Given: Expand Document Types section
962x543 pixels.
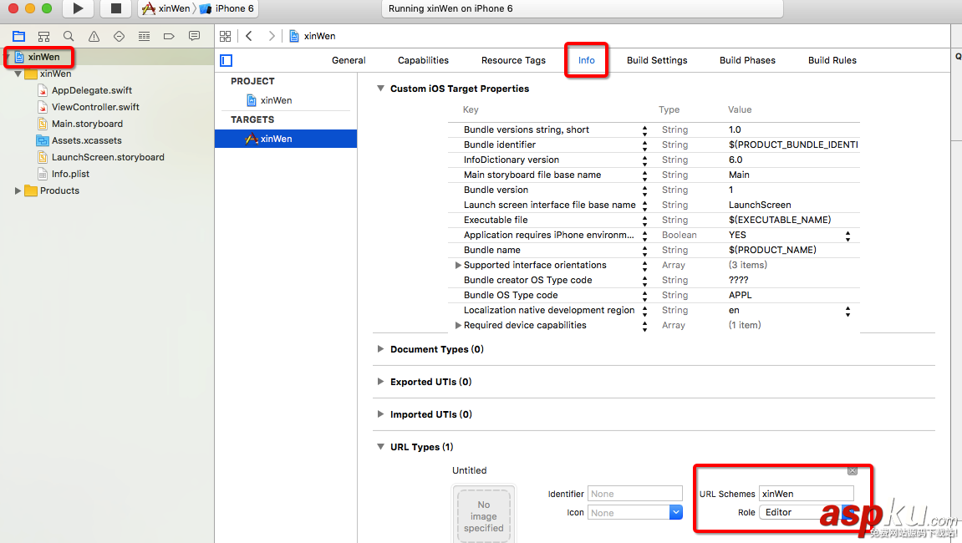Looking at the screenshot, I should pos(380,349).
